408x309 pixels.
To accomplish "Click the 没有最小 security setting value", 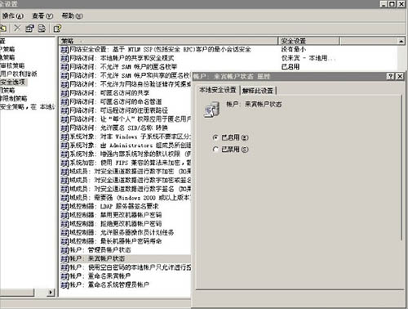I will click(x=294, y=50).
